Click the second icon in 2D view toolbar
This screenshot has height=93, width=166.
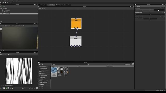pos(3,54)
